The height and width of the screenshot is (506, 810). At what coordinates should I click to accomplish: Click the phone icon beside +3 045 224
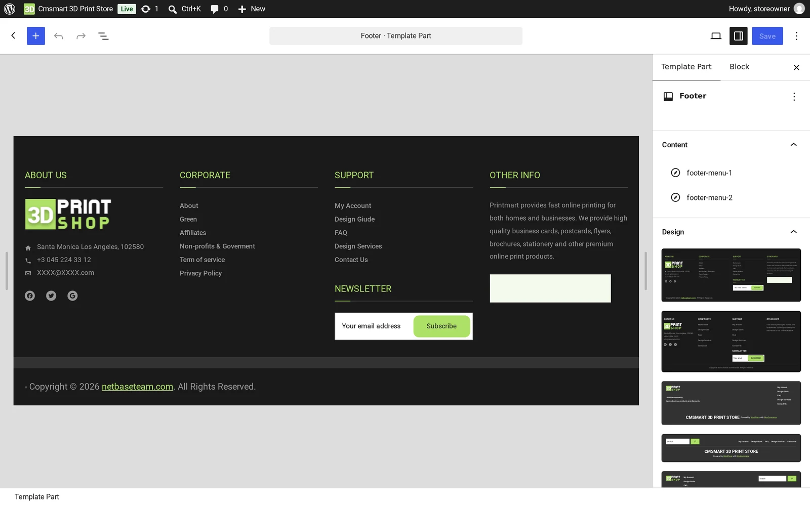point(28,261)
